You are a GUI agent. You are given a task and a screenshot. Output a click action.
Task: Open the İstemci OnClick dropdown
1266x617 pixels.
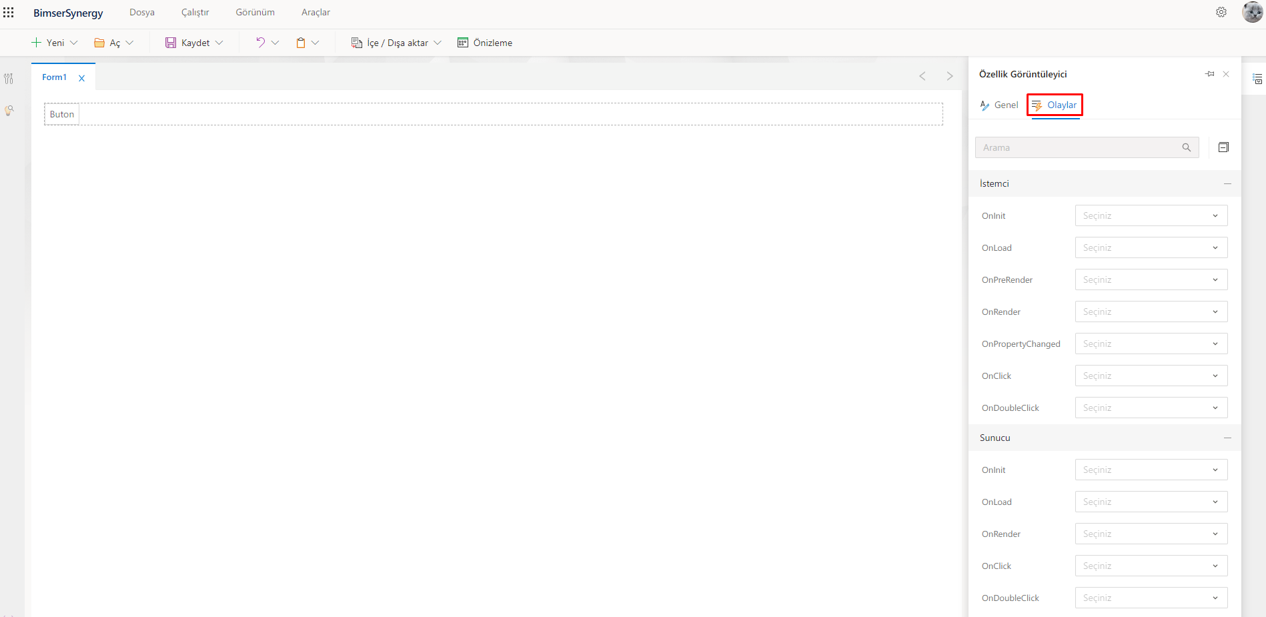[1151, 376]
